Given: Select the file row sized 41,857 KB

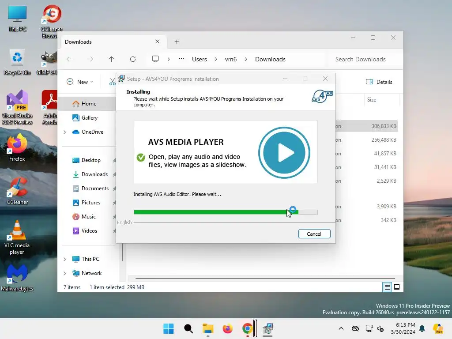Looking at the screenshot, I should coord(366,153).
